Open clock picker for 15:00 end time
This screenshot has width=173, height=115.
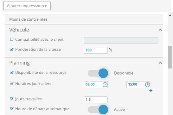tap(147, 85)
